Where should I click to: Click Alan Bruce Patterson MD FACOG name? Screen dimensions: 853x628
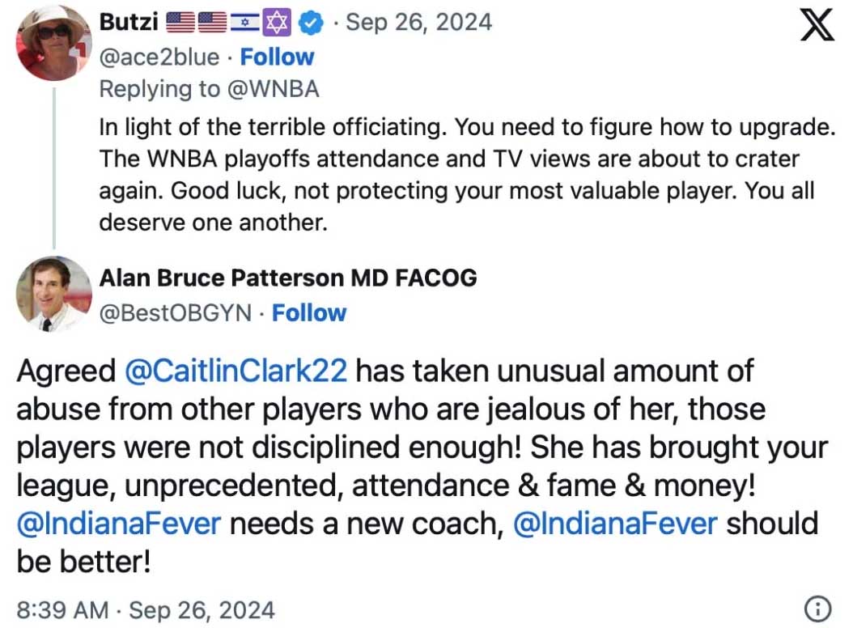coord(288,278)
